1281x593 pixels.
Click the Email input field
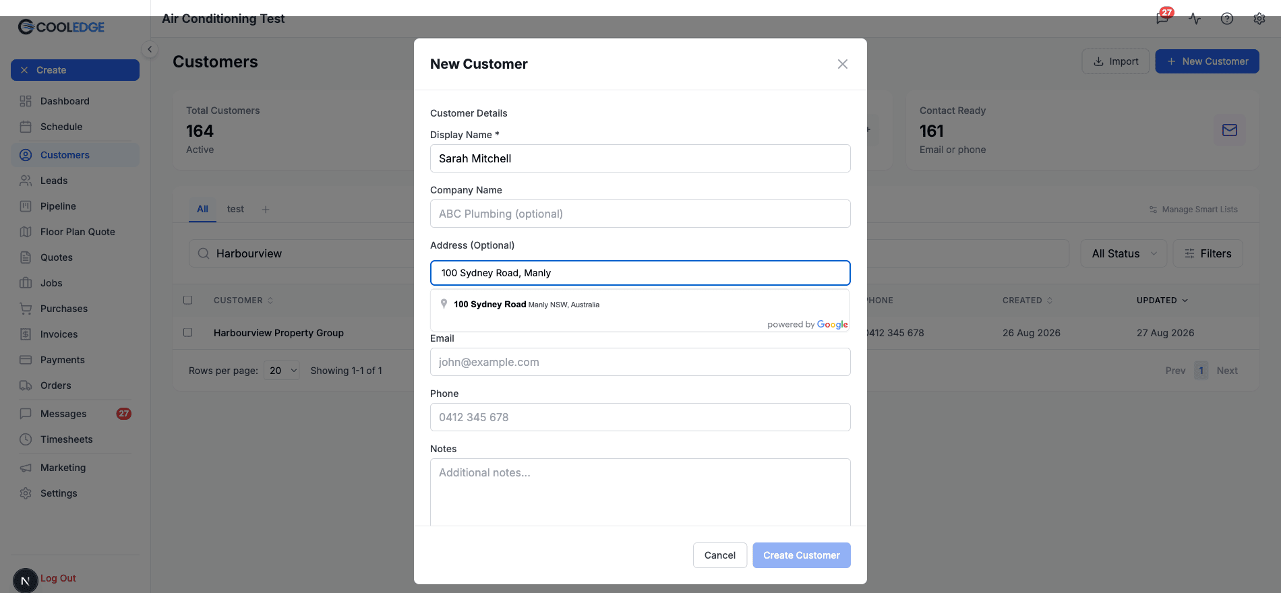(640, 362)
